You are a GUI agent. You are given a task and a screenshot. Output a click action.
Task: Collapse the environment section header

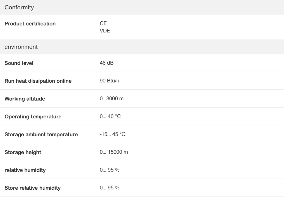[x=21, y=47]
